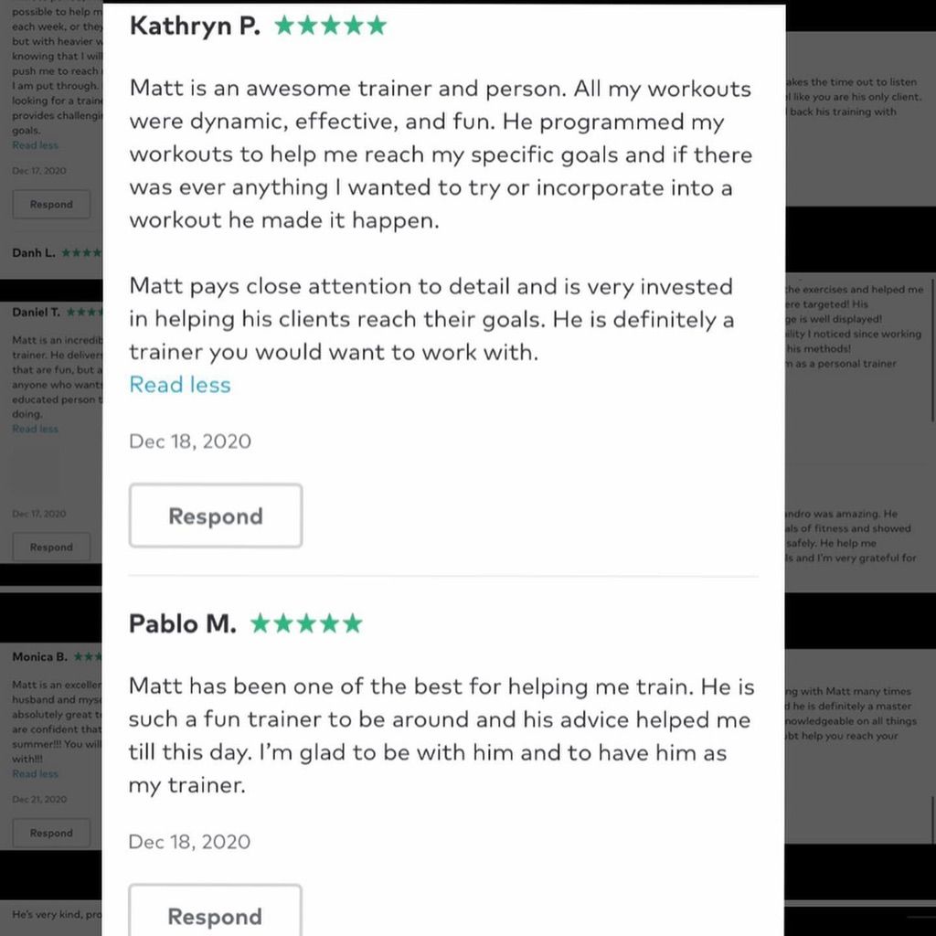Screen dimensions: 936x936
Task: Click the Daniel T. reviewer name
Action: 37,313
